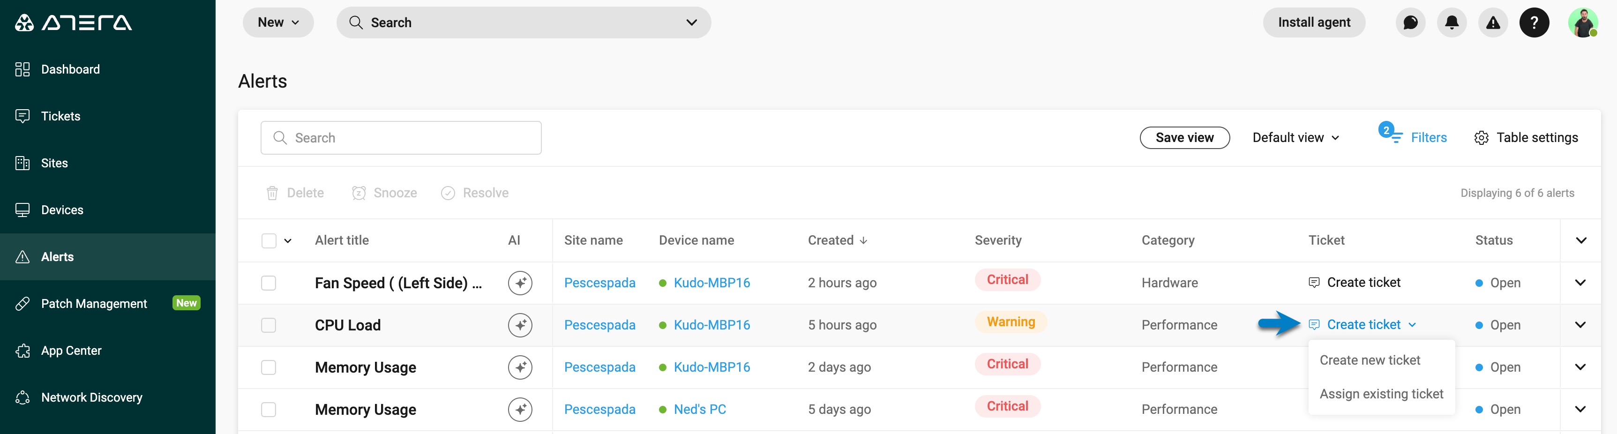
Task: Sort by the Severity column header
Action: coord(997,240)
